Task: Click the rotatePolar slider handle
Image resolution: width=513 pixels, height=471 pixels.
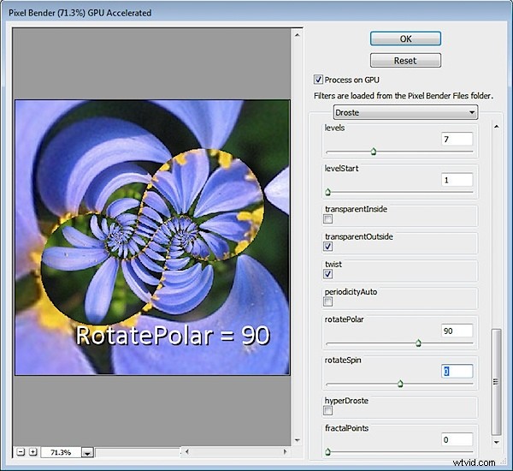Action: point(418,343)
